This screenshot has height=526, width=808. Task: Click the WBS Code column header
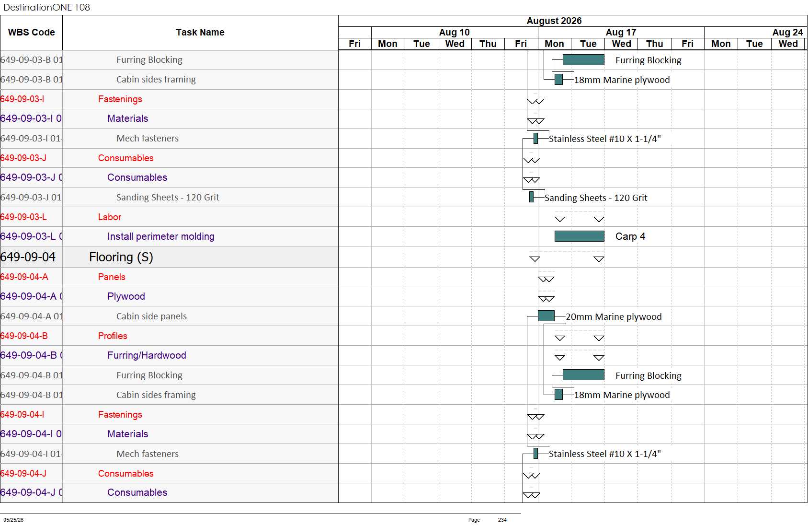[x=31, y=33]
